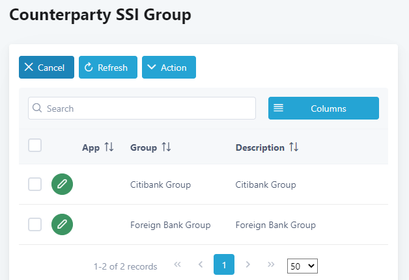Go to next page chevron icon
Viewport: 409px width, 280px height.
[247, 265]
